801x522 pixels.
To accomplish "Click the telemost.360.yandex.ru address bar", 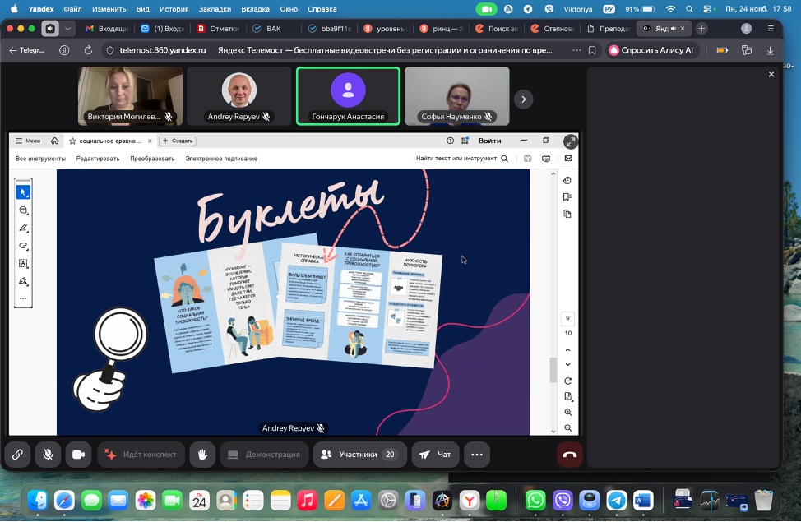I will [163, 49].
